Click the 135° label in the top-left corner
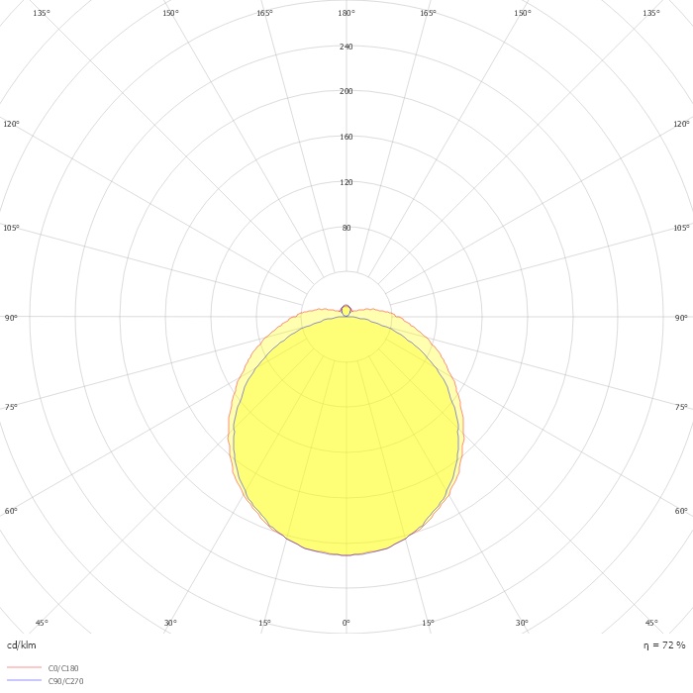Screen dimensions: 693x693 pos(42,13)
